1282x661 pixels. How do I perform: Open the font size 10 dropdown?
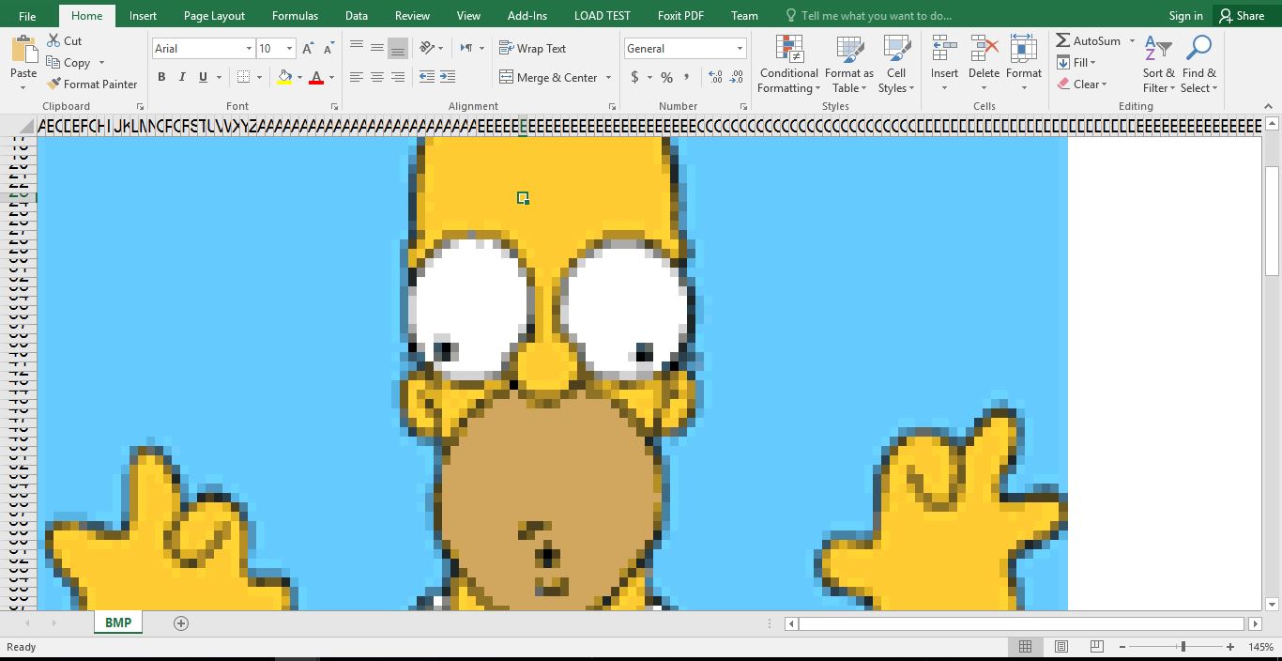click(289, 48)
